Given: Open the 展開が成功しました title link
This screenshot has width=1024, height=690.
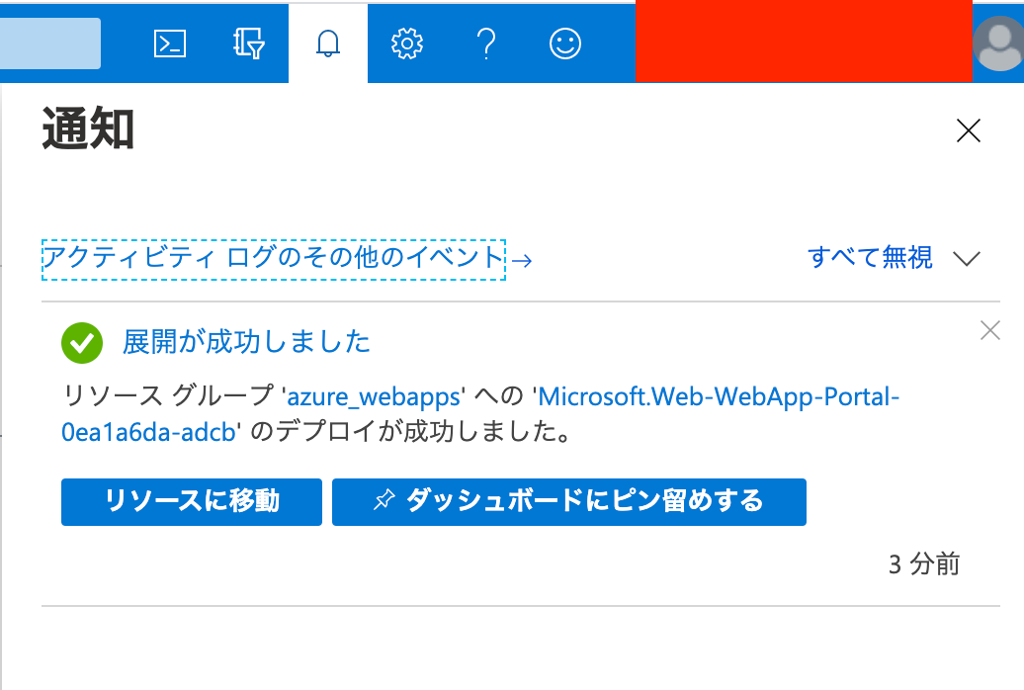Looking at the screenshot, I should (246, 342).
